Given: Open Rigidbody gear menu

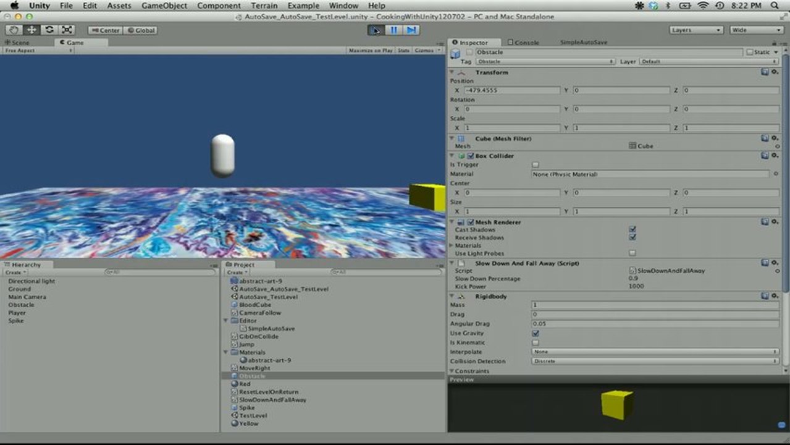Looking at the screenshot, I should pos(774,297).
